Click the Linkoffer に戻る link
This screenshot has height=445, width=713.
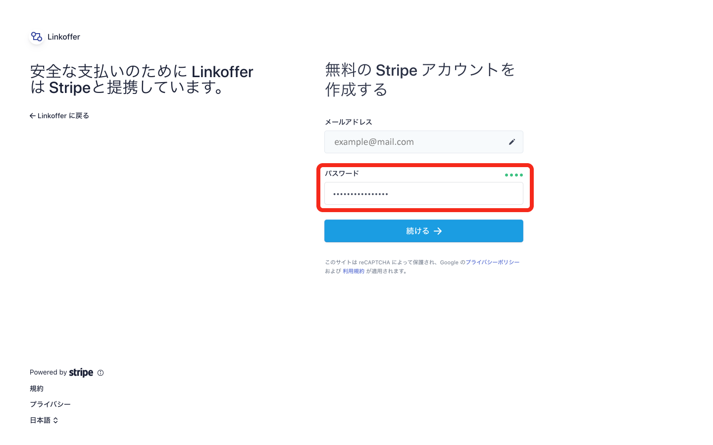pos(59,116)
